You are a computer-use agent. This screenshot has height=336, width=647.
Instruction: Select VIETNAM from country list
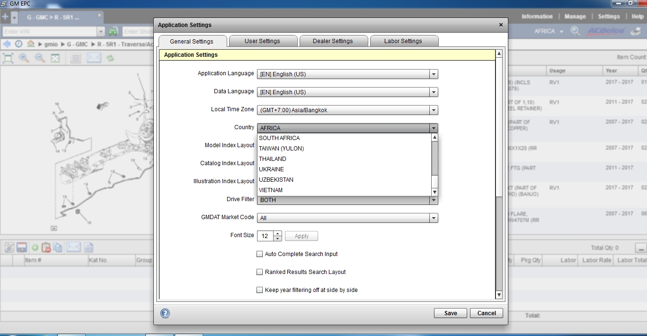pyautogui.click(x=345, y=190)
